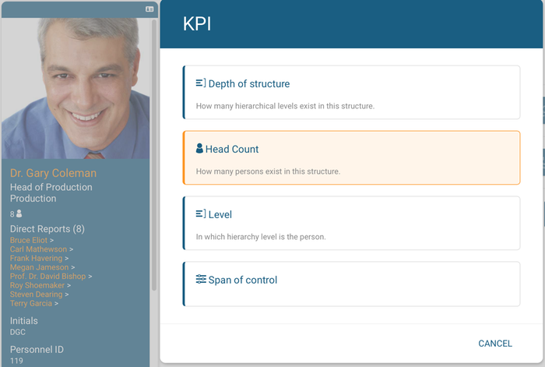
Task: Open Carl Mathewson's profile link
Action: point(38,249)
